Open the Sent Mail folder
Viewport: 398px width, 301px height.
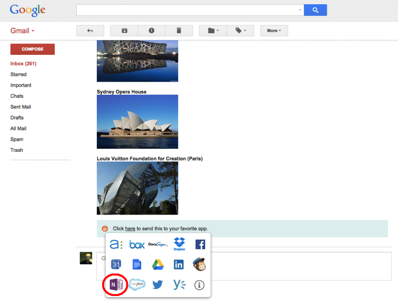point(21,107)
